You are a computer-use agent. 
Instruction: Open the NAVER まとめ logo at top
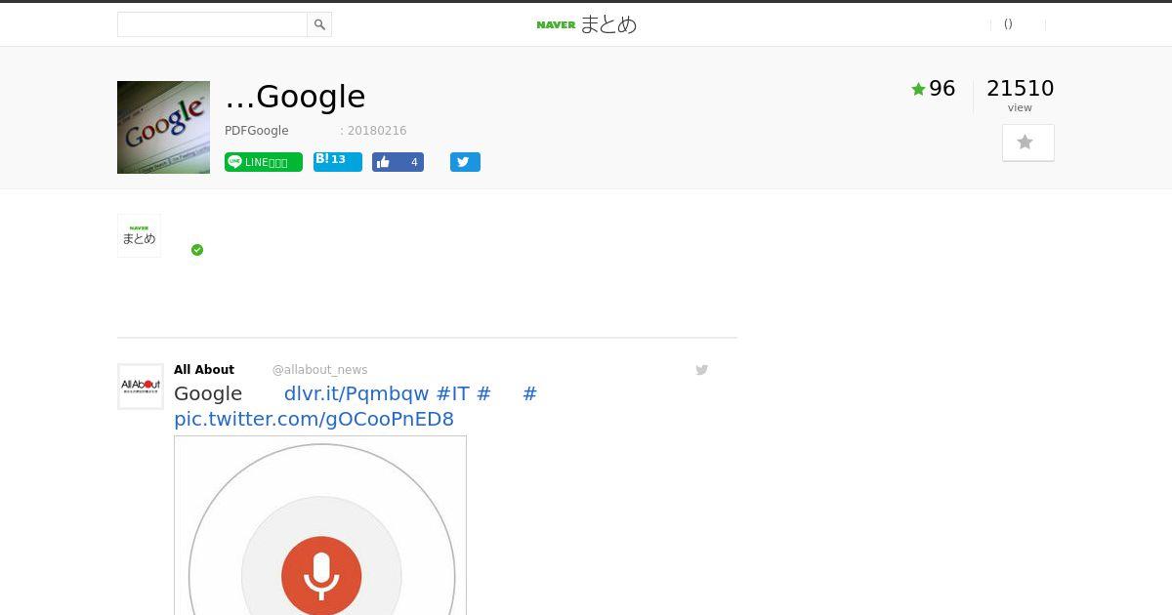pyautogui.click(x=586, y=24)
